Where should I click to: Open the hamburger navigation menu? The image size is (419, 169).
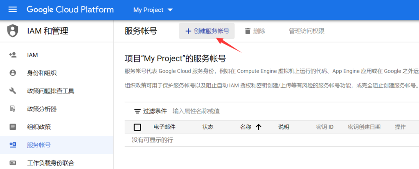click(13, 10)
